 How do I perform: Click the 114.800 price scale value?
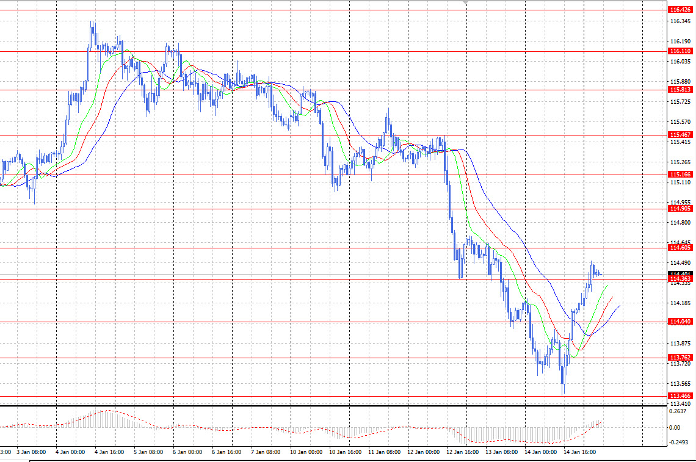pyautogui.click(x=680, y=223)
